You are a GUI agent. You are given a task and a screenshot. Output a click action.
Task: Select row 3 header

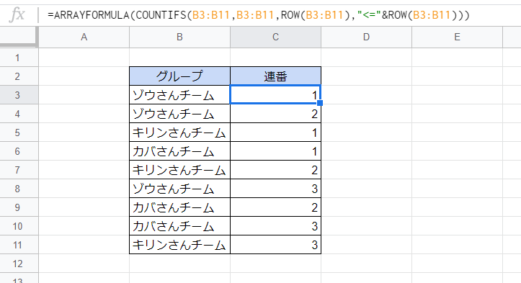coord(19,95)
